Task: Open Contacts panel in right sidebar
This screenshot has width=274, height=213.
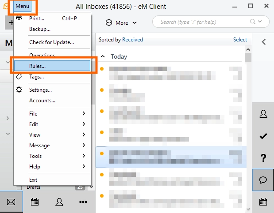Action: click(263, 114)
